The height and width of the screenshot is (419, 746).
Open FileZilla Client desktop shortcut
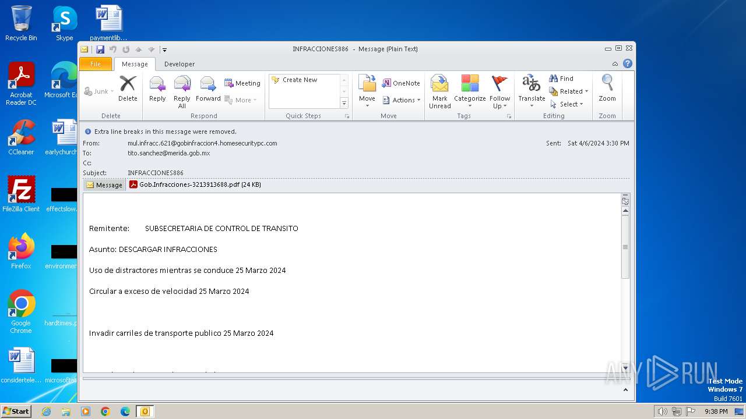tap(21, 194)
